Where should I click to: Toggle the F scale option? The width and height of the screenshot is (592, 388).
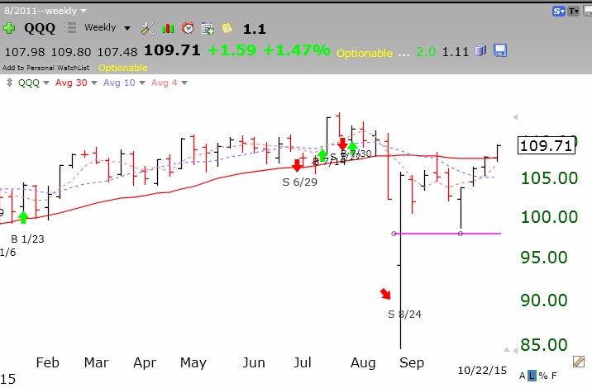pyautogui.click(x=554, y=376)
